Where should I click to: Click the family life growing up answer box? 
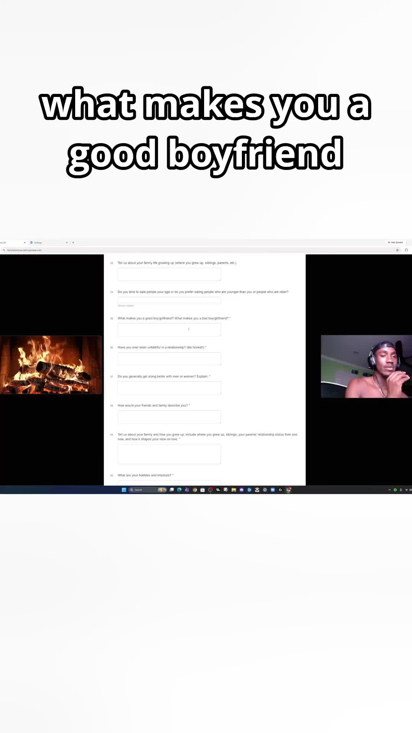pos(169,274)
